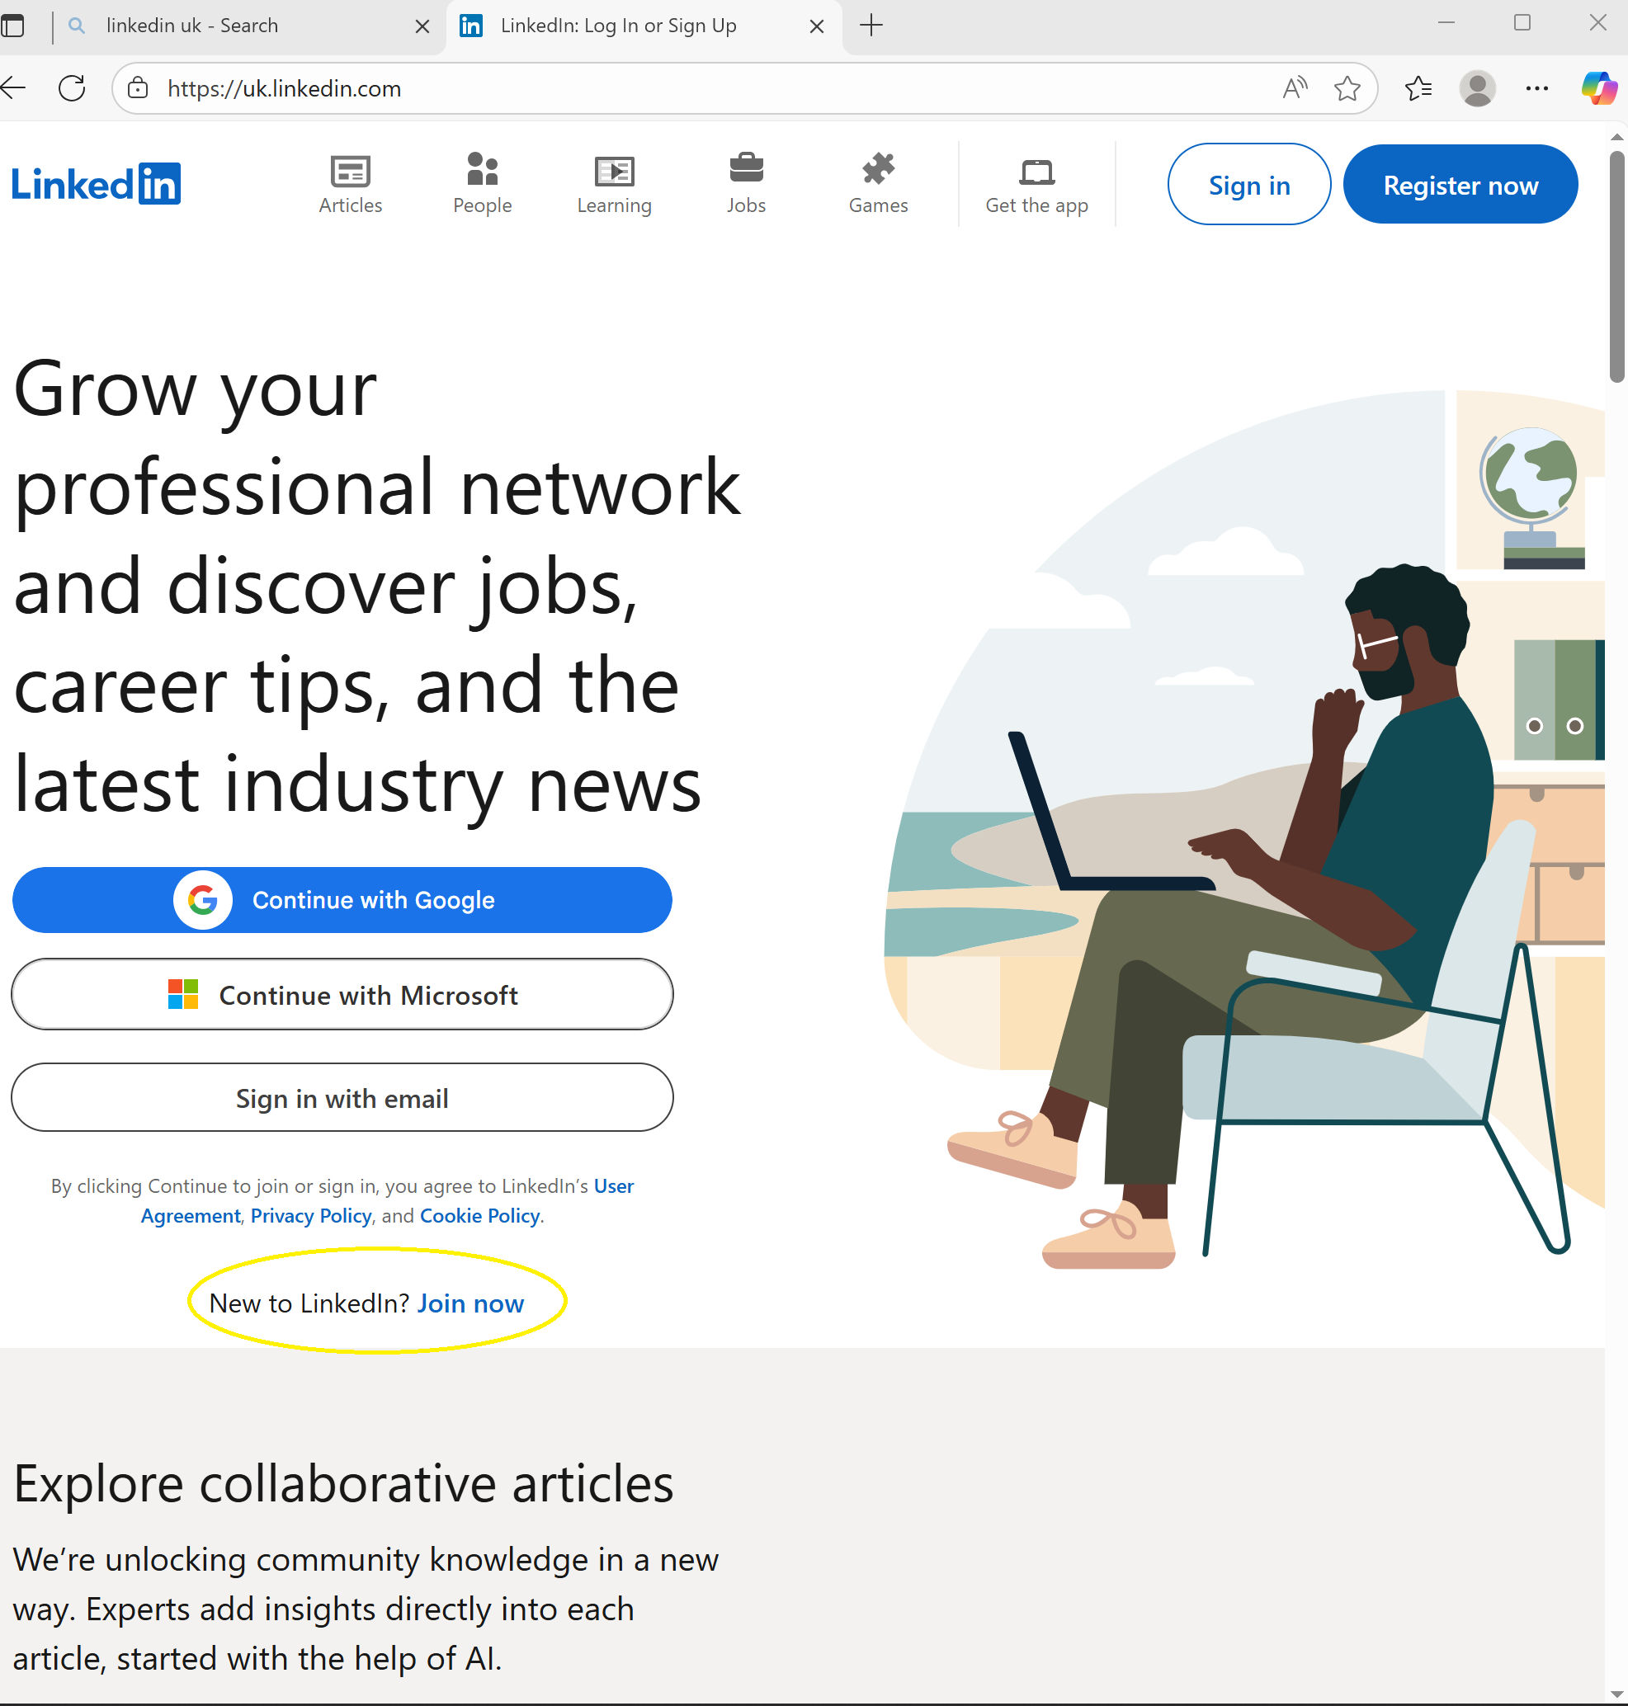The width and height of the screenshot is (1628, 1706).
Task: Minimize the browser window
Action: pos(1446,23)
